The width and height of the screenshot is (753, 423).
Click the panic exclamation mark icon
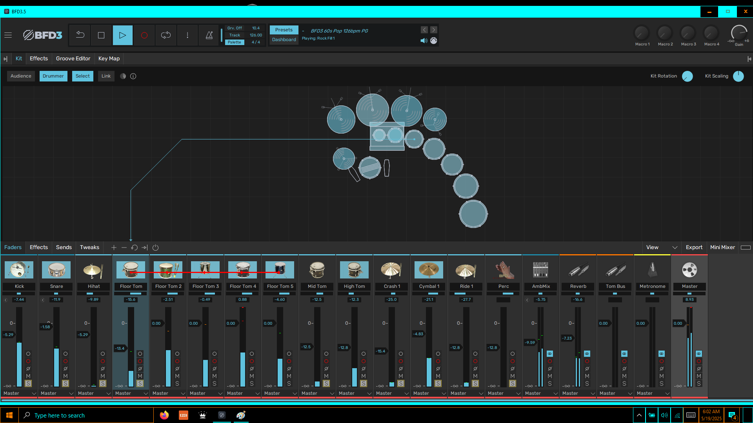[x=187, y=35]
